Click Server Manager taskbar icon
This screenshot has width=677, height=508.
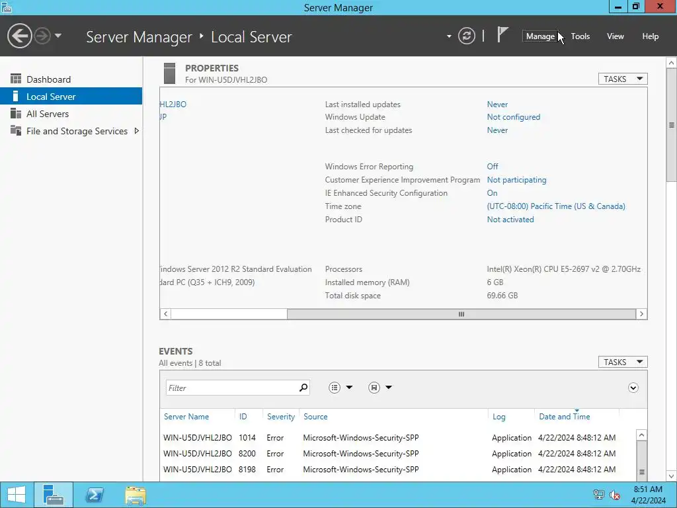pos(54,495)
